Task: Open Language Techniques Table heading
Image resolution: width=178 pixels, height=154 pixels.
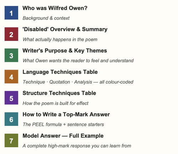Action: [x=60, y=72]
